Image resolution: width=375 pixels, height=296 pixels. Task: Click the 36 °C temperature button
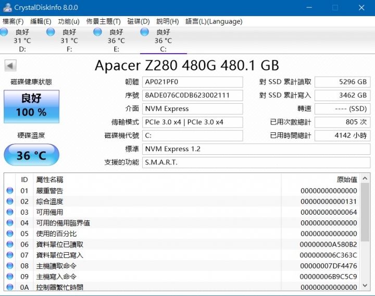pos(31,155)
